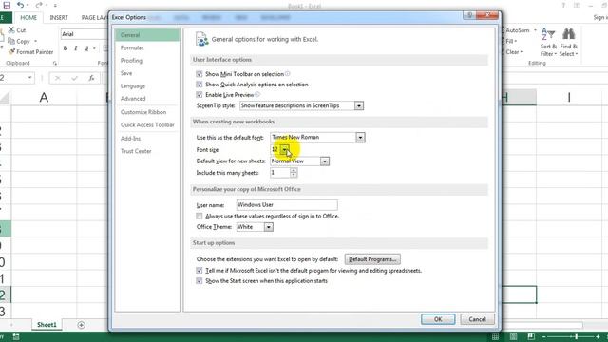The height and width of the screenshot is (342, 608).
Task: Click the Include this many sheets field
Action: tap(280, 173)
